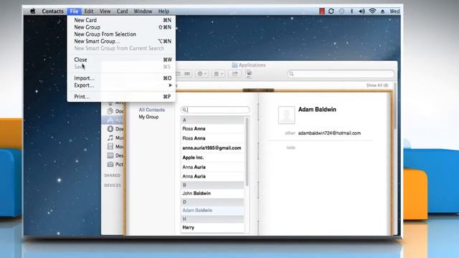Select New Smart Group… entry
The image size is (459, 258).
tap(121, 41)
